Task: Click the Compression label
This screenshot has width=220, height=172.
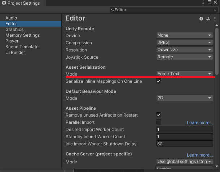Action: point(79,43)
